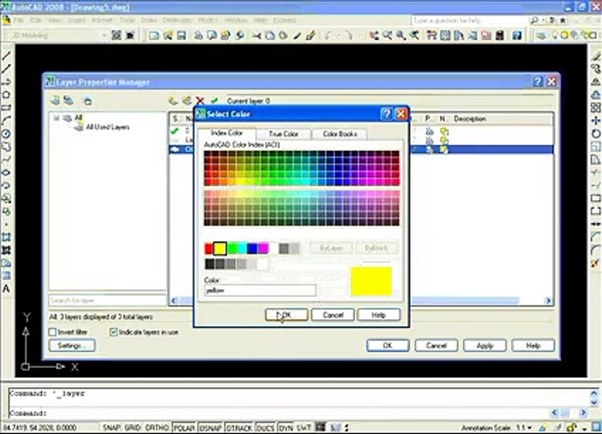Click the favorites star icon near help box
Viewport: 602px width, 434px height.
563,20
